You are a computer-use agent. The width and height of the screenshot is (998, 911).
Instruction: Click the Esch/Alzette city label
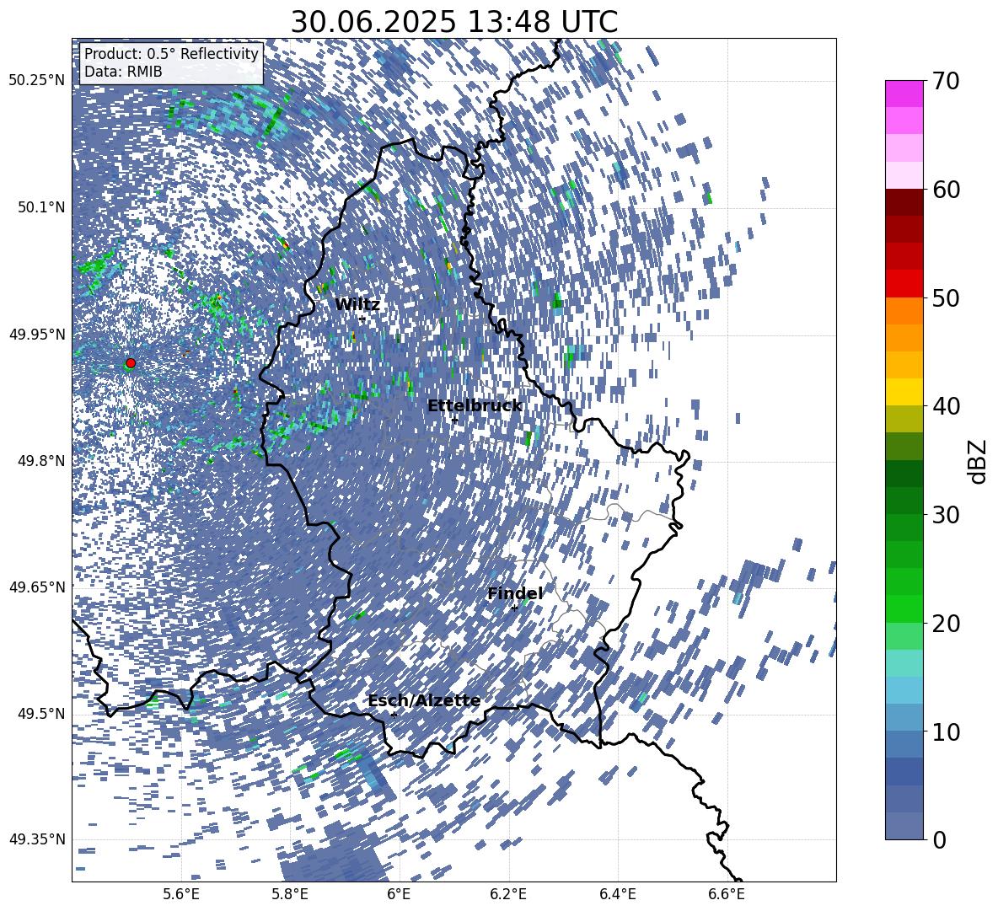(x=424, y=700)
